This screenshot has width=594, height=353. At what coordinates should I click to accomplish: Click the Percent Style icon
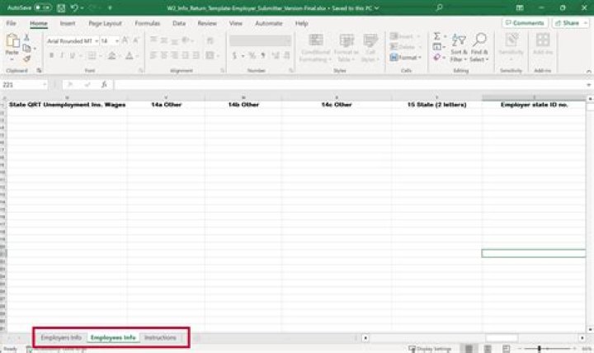click(252, 56)
